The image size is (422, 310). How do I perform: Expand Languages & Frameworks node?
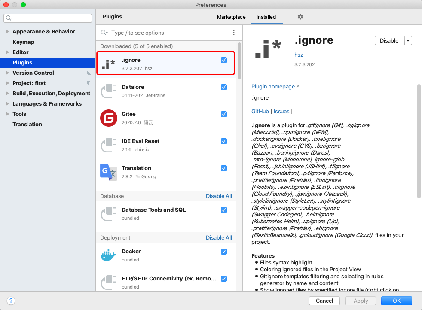point(8,104)
